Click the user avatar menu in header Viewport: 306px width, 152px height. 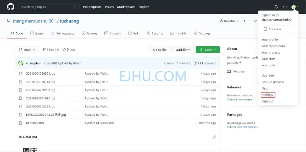[295, 7]
